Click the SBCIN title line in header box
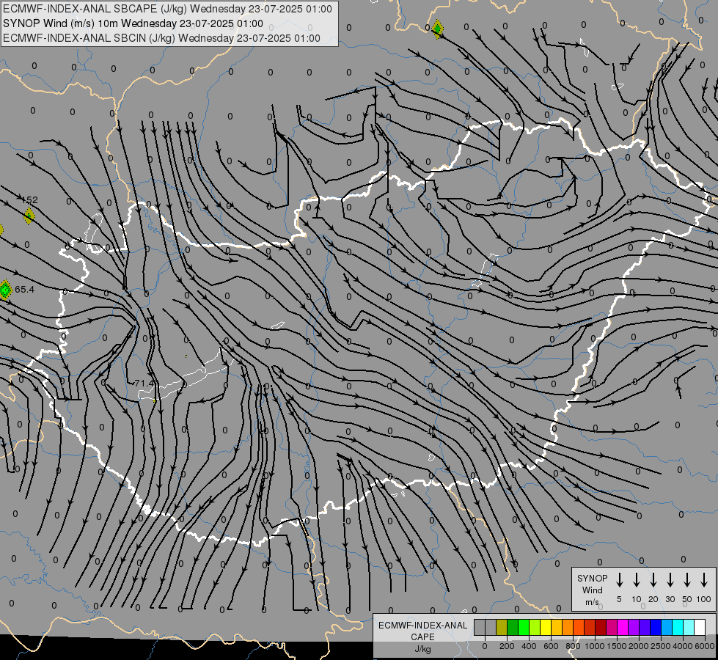This screenshot has height=660, width=718. [161, 38]
